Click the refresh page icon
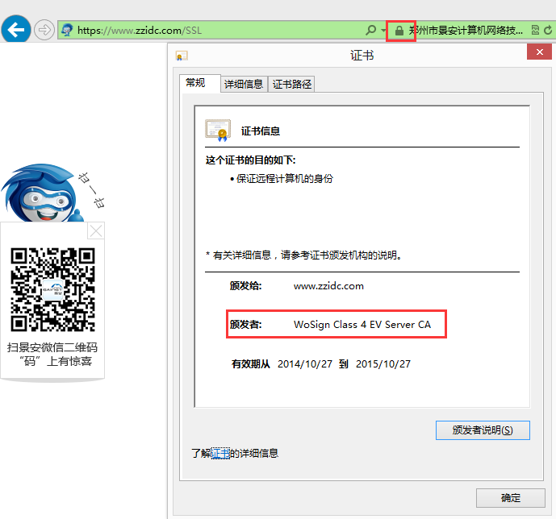 548,30
